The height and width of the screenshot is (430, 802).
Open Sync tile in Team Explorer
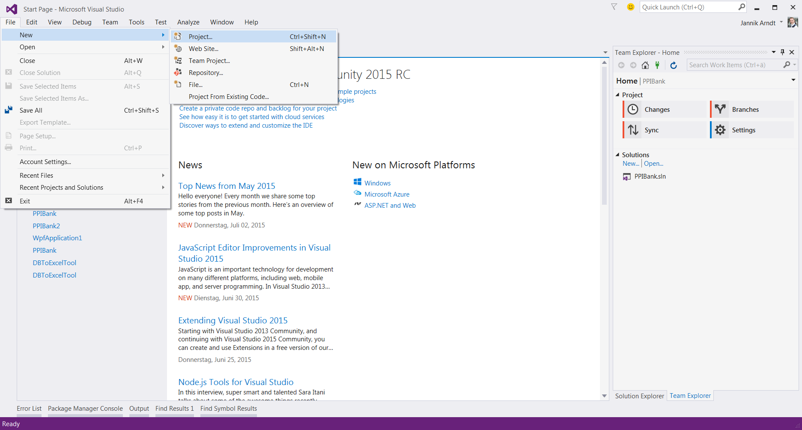[665, 130]
